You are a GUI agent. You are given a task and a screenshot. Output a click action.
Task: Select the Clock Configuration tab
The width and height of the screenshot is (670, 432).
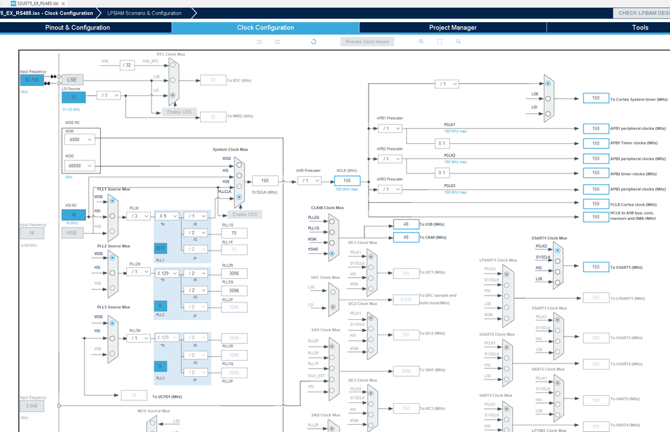265,28
